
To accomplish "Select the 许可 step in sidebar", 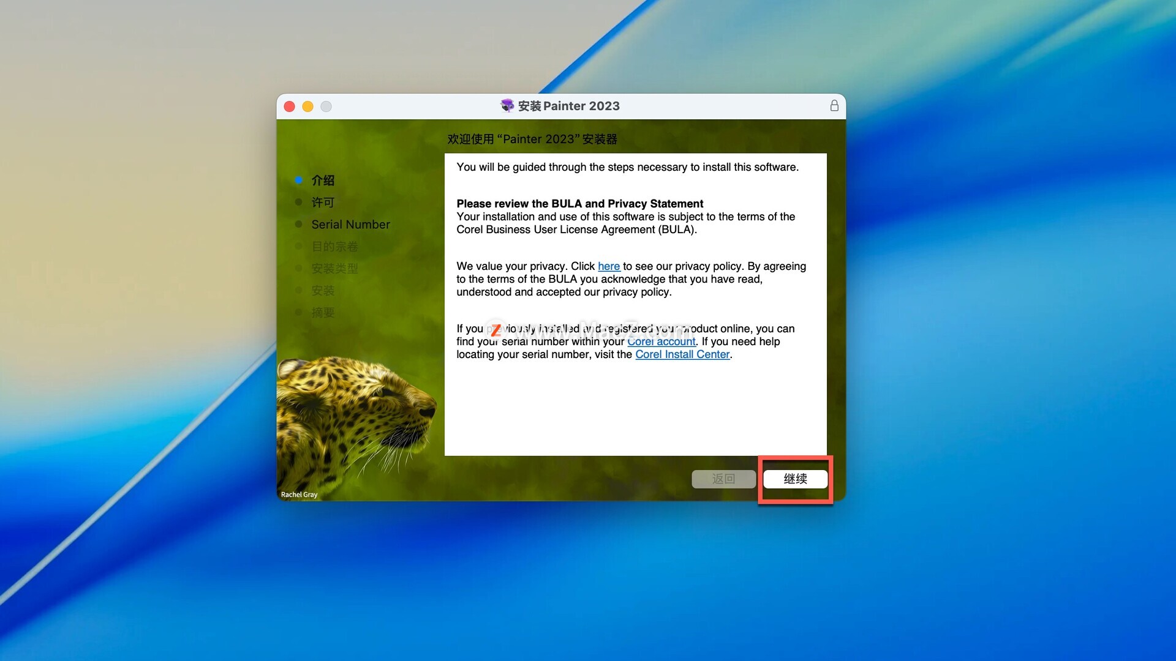I will [323, 203].
